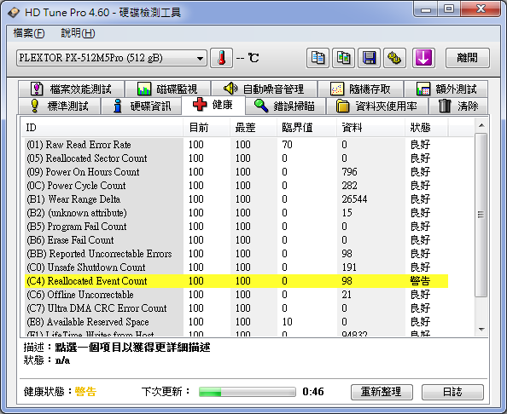Minimize the HD Tune Pro window
Image resolution: width=507 pixels, height=414 pixels.
point(426,9)
